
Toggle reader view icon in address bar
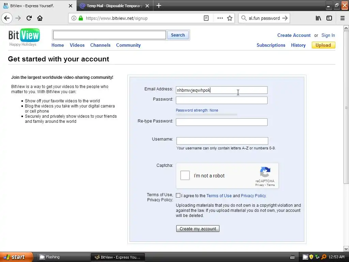(206, 18)
